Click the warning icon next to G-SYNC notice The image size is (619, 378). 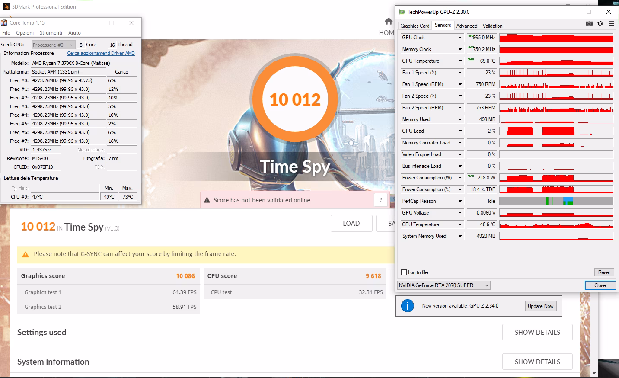26,254
